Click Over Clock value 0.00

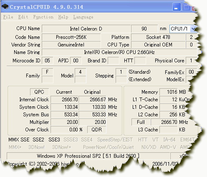[65, 130]
